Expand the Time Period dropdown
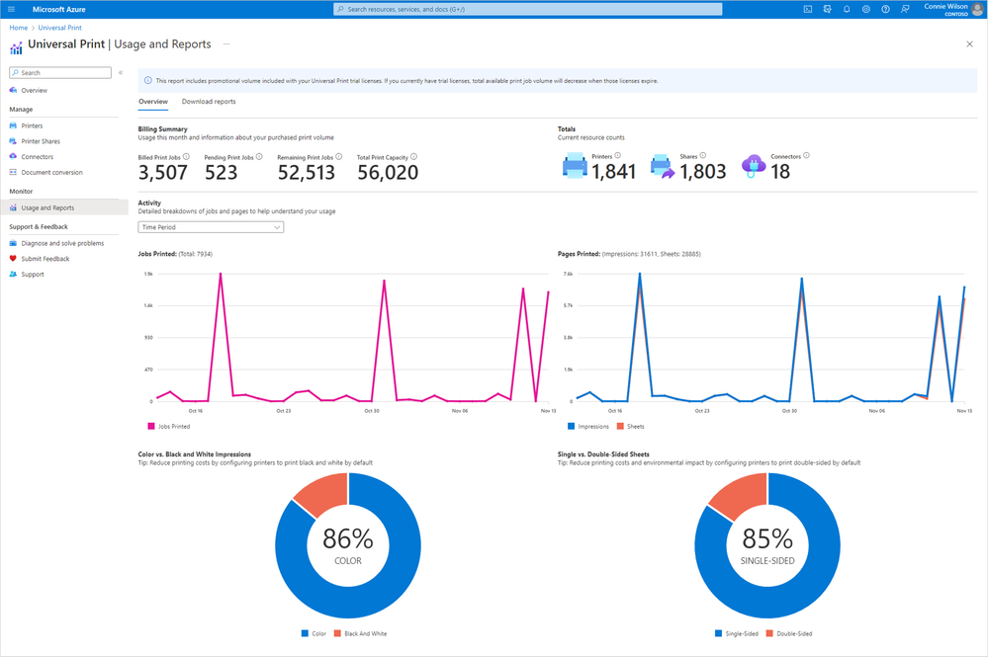 (211, 227)
